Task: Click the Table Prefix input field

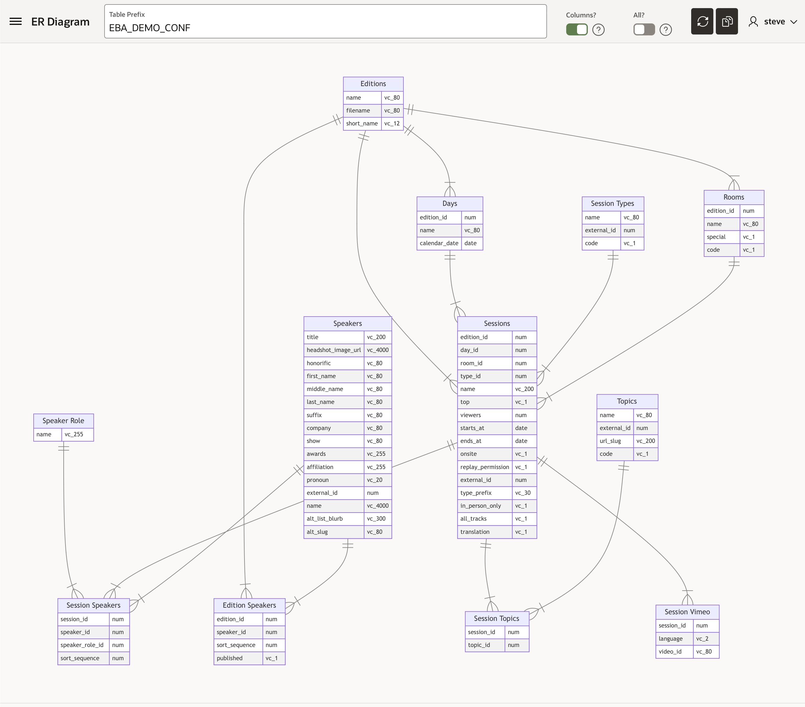Action: pos(325,28)
